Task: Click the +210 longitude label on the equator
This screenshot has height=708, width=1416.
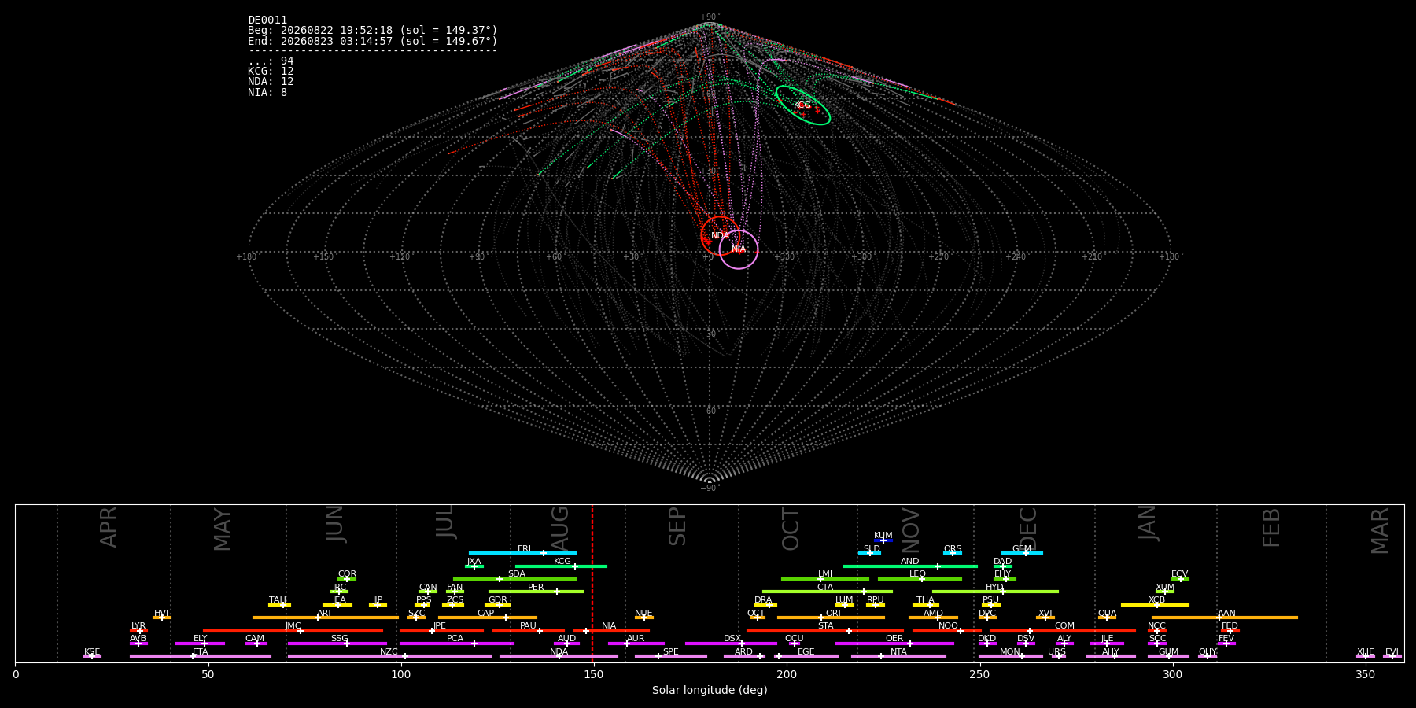Action: coord(1092,257)
